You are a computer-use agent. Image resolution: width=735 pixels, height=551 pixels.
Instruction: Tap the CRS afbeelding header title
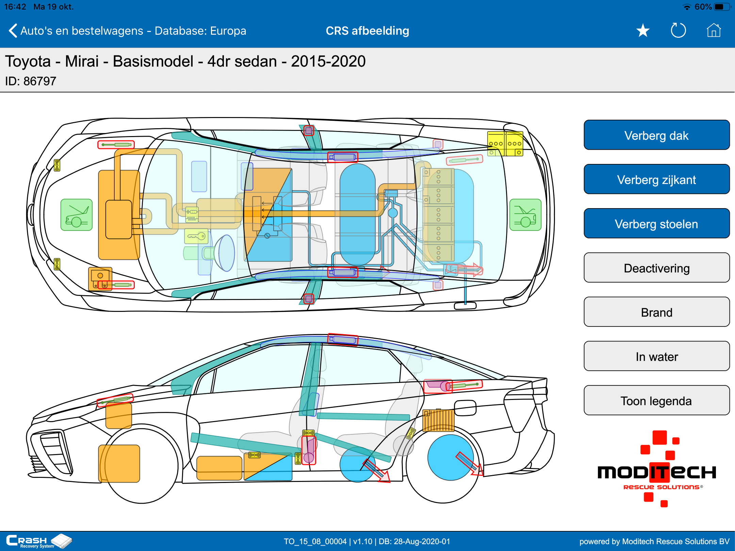(x=367, y=31)
